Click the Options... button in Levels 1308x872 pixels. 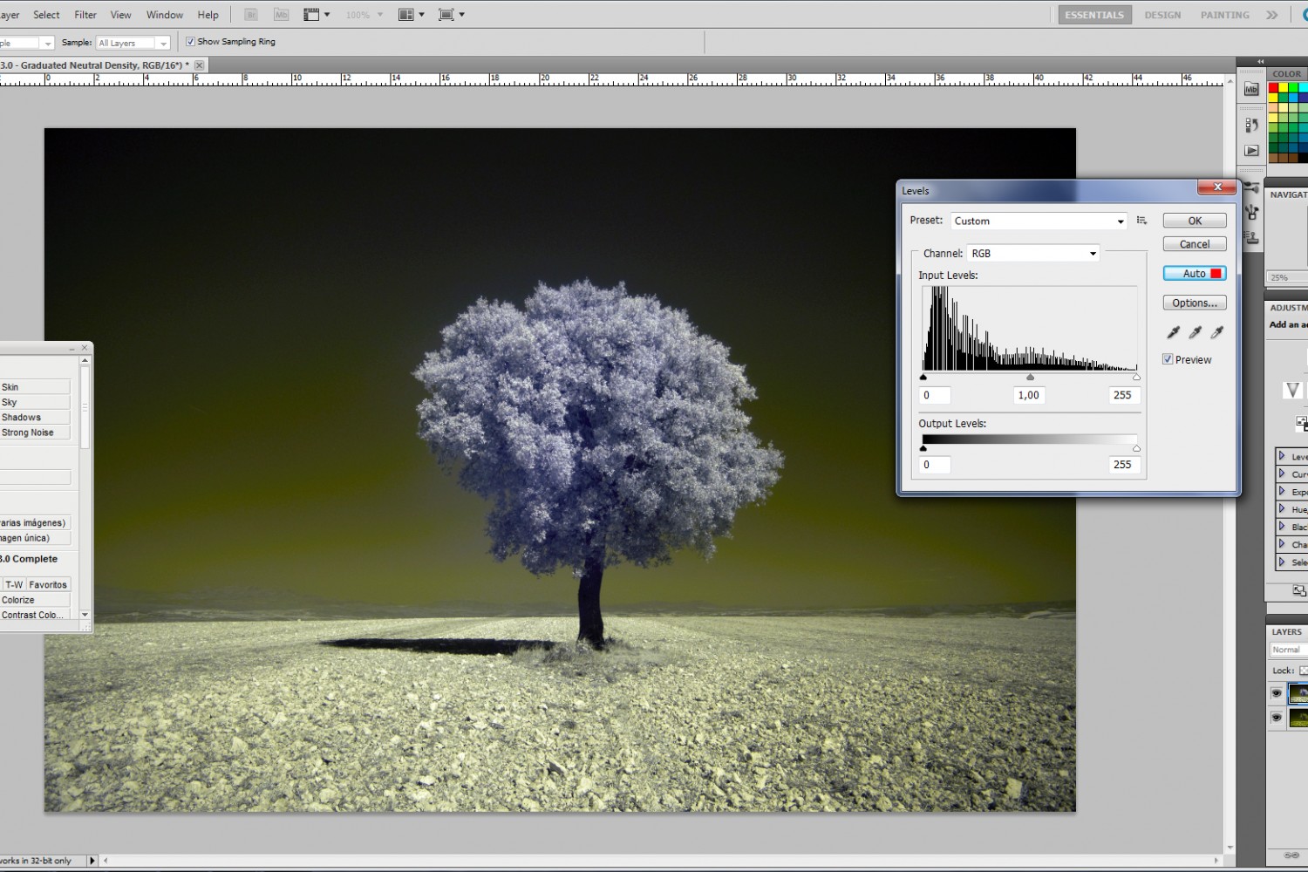tap(1194, 303)
